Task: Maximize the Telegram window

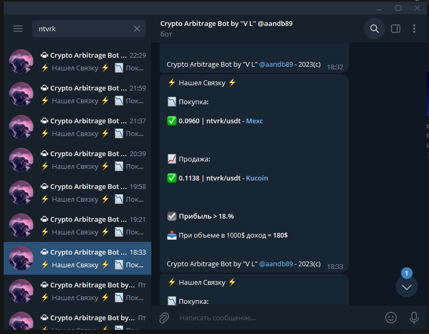Action: pyautogui.click(x=398, y=8)
